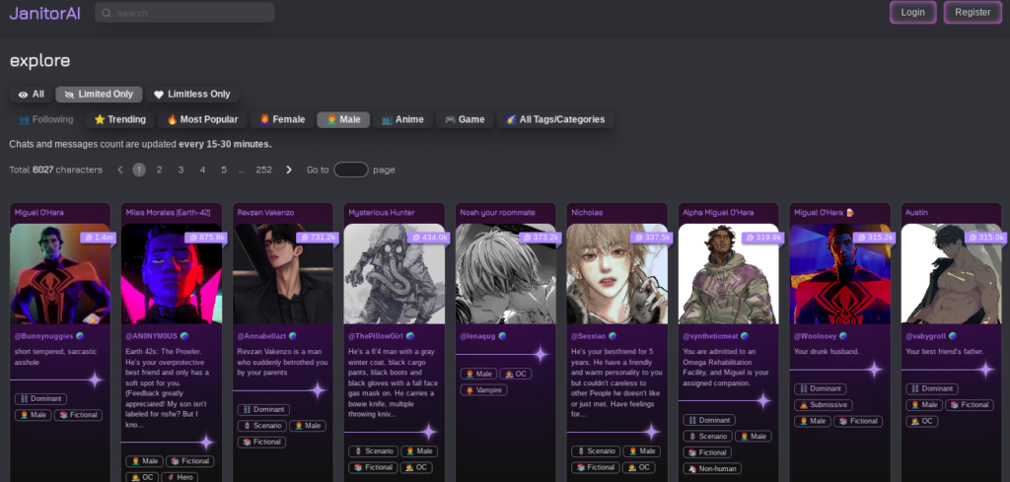Jump to page 2
Viewport: 1010px width, 482px height.
tap(160, 170)
